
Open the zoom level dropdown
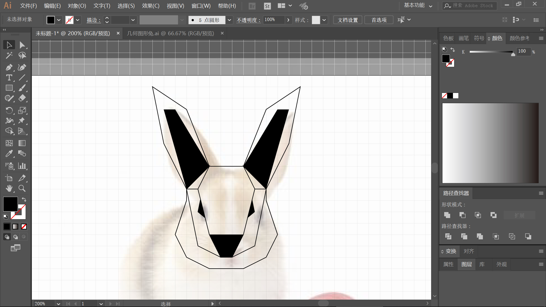click(58, 304)
